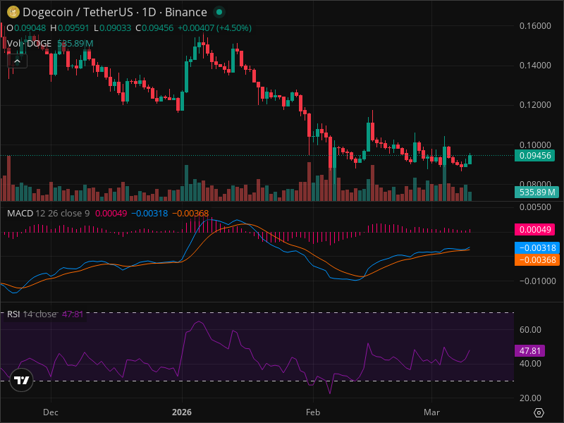Click the 0.00500 MACD axis label
Screen dimensions: 564x423
point(535,207)
